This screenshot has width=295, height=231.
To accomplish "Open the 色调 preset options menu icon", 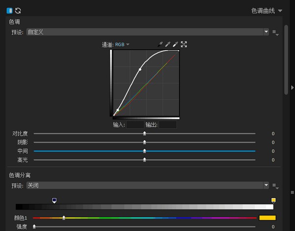I will pyautogui.click(x=275, y=33).
